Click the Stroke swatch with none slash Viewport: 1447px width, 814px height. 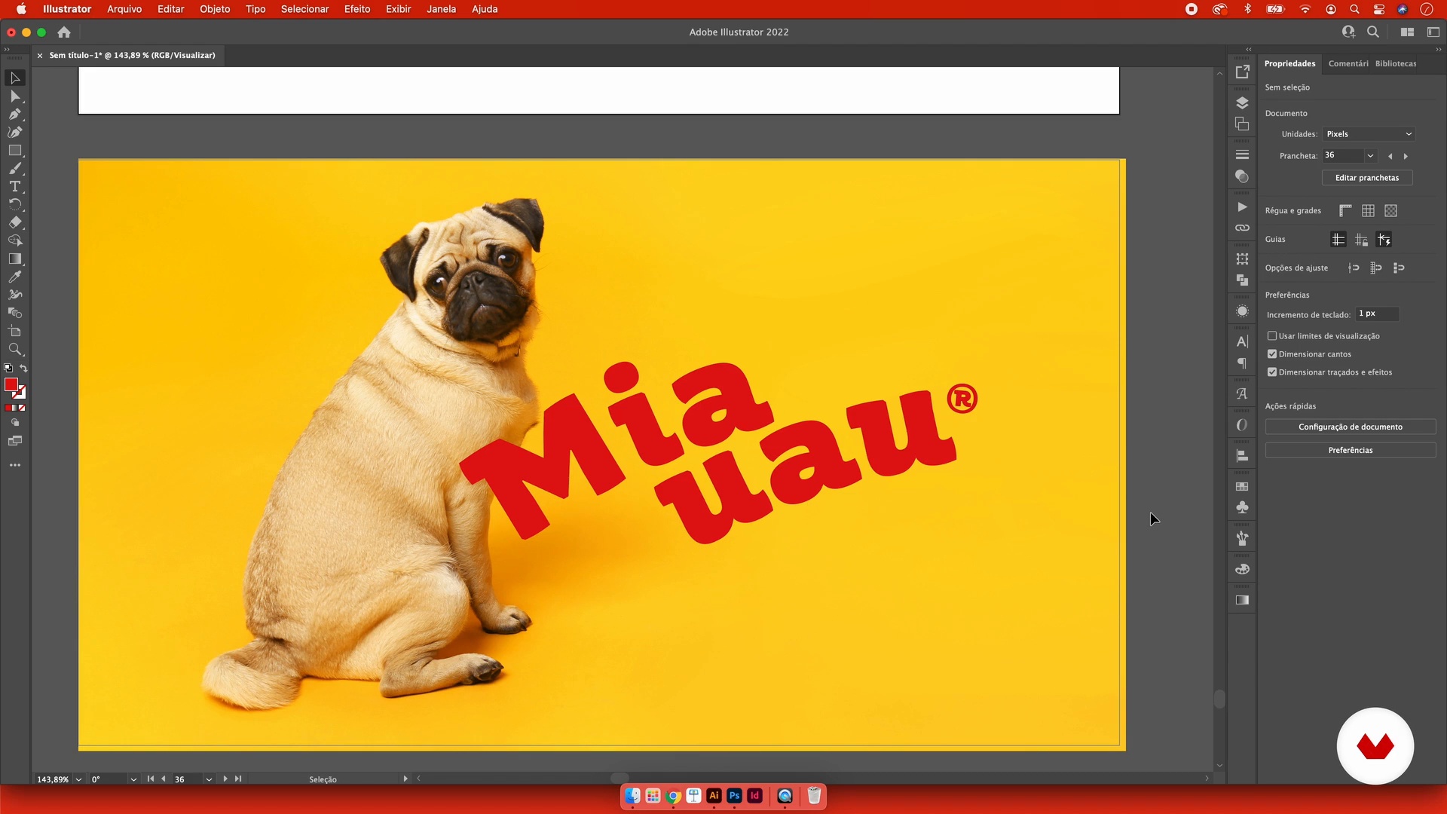(21, 393)
